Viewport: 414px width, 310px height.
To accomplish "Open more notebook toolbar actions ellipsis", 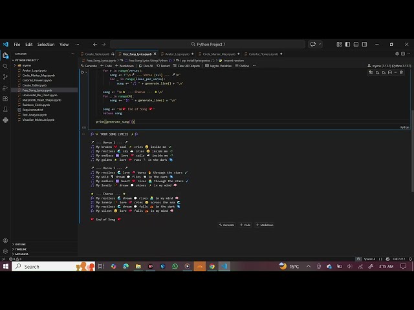I will [x=254, y=66].
